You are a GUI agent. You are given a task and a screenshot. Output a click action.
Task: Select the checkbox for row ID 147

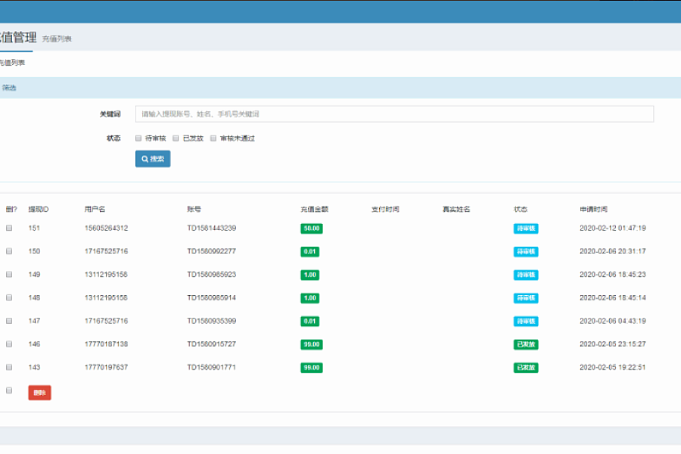(9, 321)
